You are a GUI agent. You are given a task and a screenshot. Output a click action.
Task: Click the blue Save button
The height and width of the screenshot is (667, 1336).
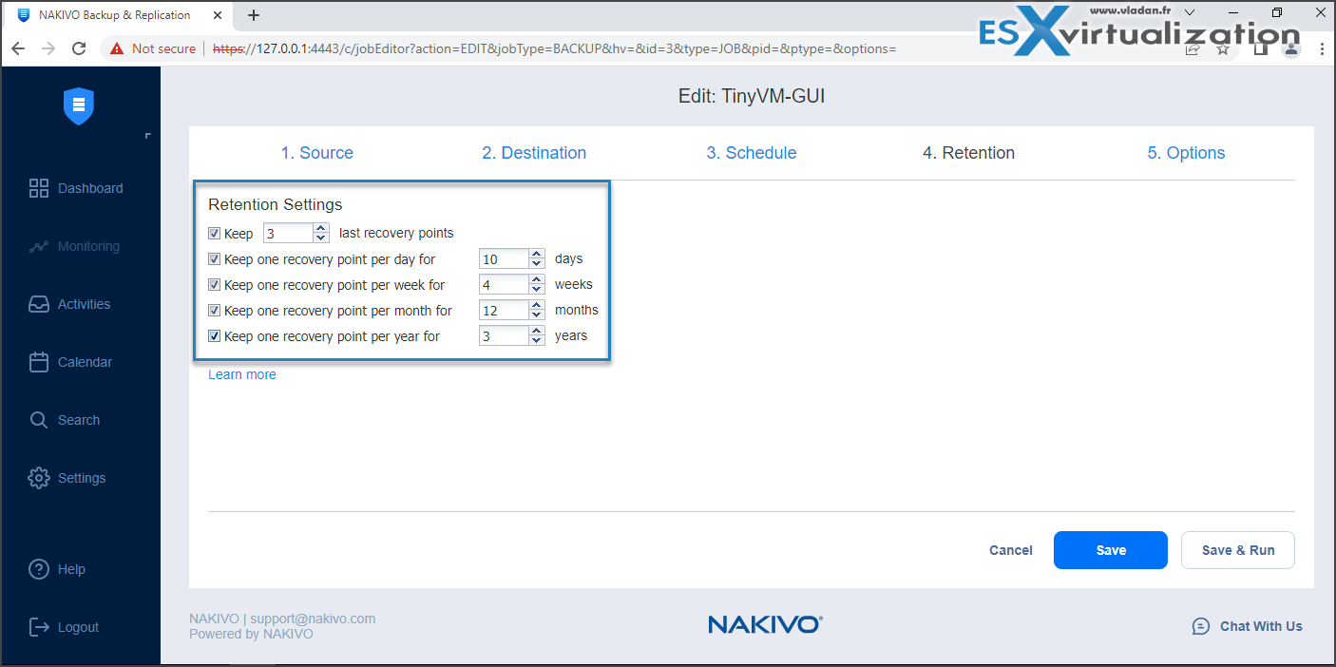coord(1111,550)
